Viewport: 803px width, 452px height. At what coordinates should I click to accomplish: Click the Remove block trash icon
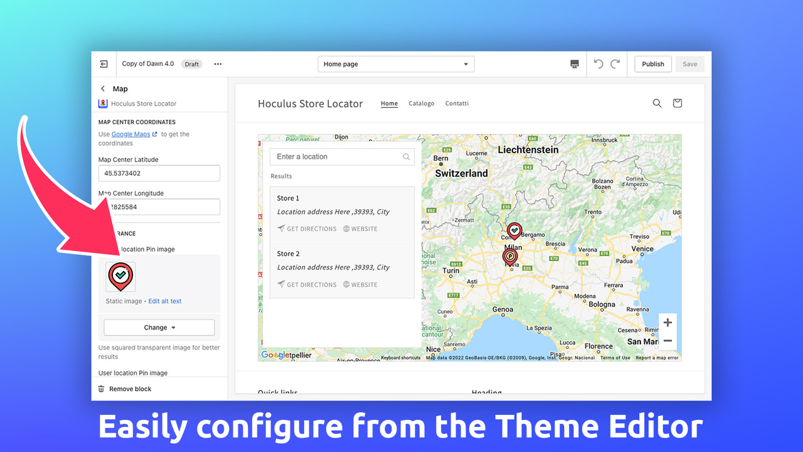(101, 389)
